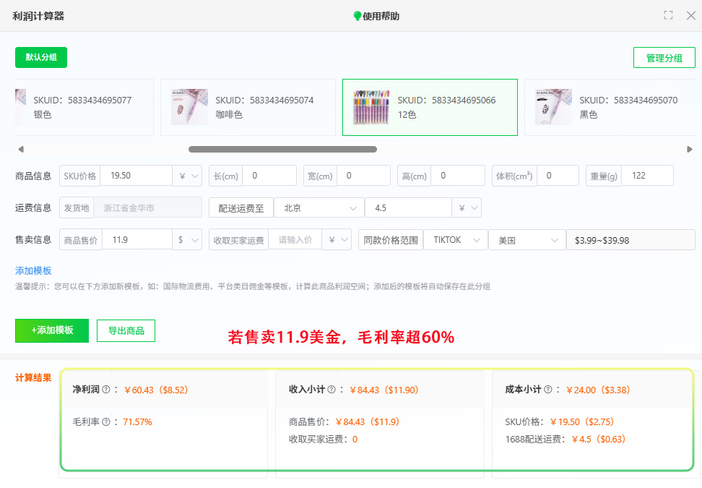Click the left carousel arrow for SKU list
This screenshot has height=488, width=702.
click(21, 149)
